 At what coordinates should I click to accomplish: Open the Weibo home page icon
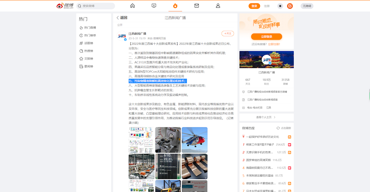point(132,6)
